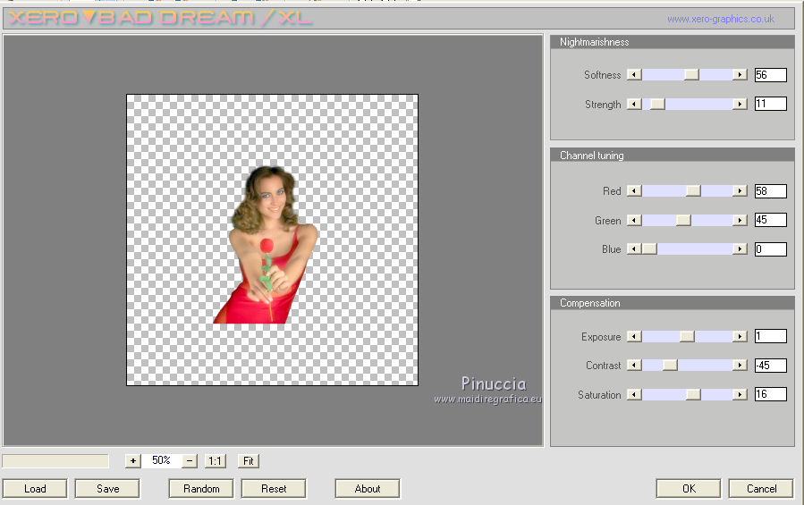Click the Exposure value field 1

pyautogui.click(x=770, y=336)
